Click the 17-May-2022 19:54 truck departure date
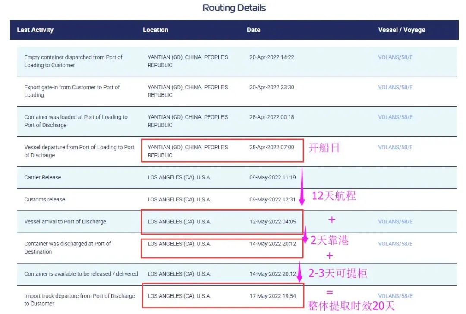Image resolution: width=466 pixels, height=314 pixels. [x=272, y=296]
